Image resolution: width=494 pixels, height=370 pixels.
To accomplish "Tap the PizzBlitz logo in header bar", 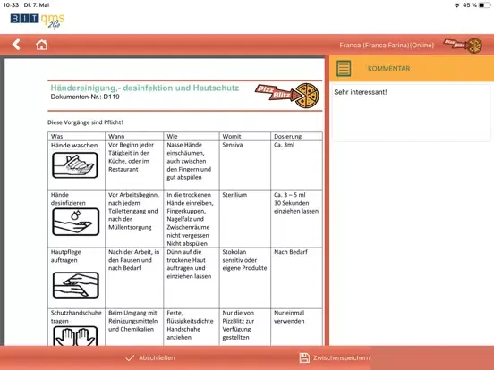I will [x=463, y=46].
